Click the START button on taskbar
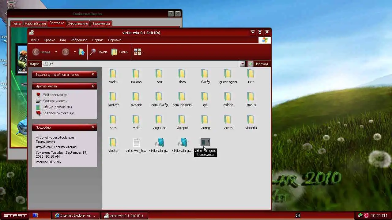The width and height of the screenshot is (392, 220). click(14, 215)
